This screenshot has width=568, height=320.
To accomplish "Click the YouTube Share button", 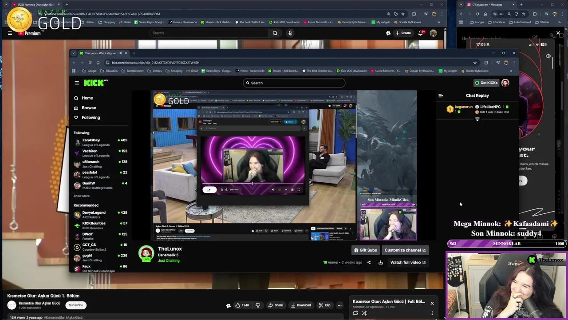I will [x=275, y=305].
